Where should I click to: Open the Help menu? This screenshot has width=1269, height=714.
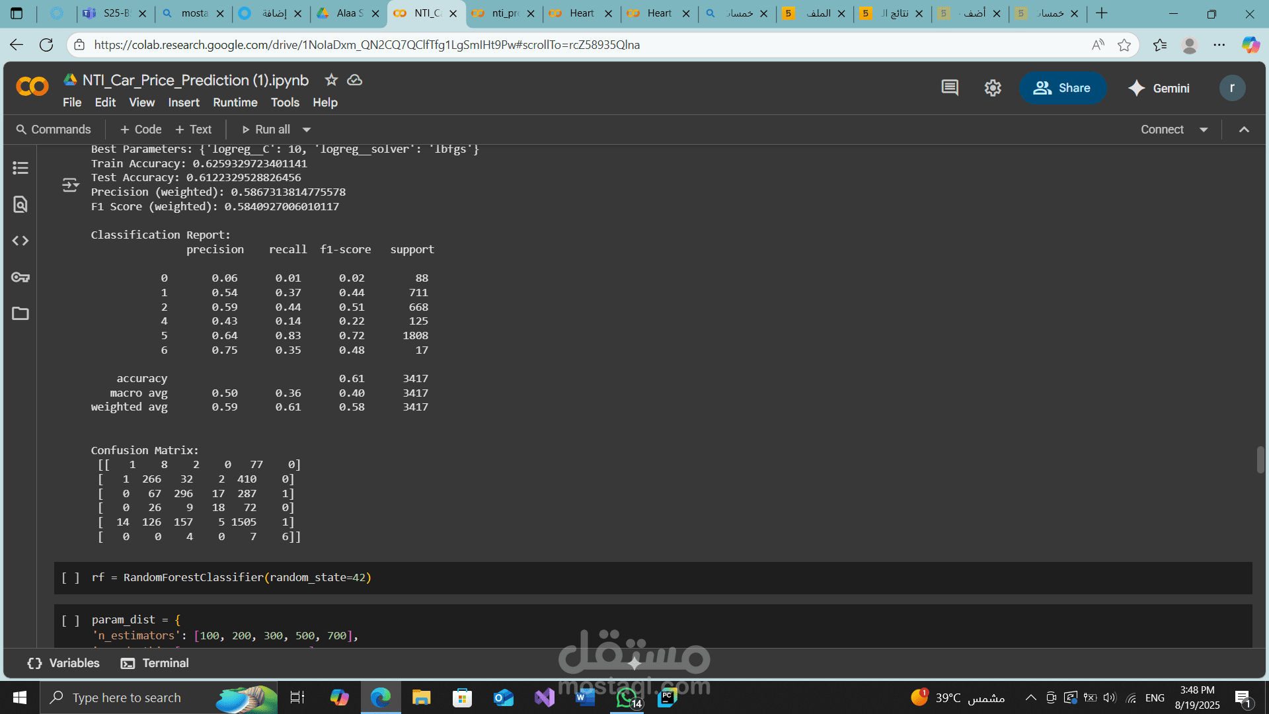325,102
